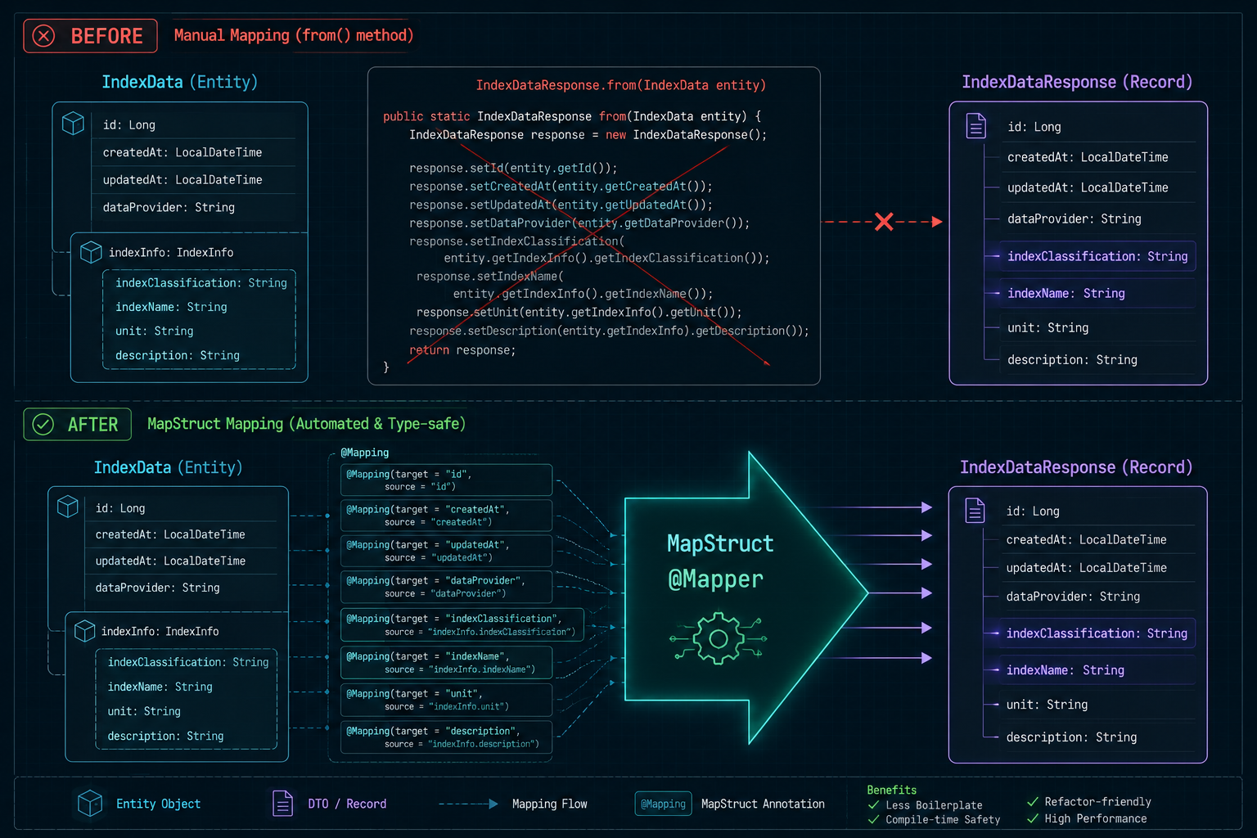Click the "@Mapper" text inside the big arrow

coord(716,579)
